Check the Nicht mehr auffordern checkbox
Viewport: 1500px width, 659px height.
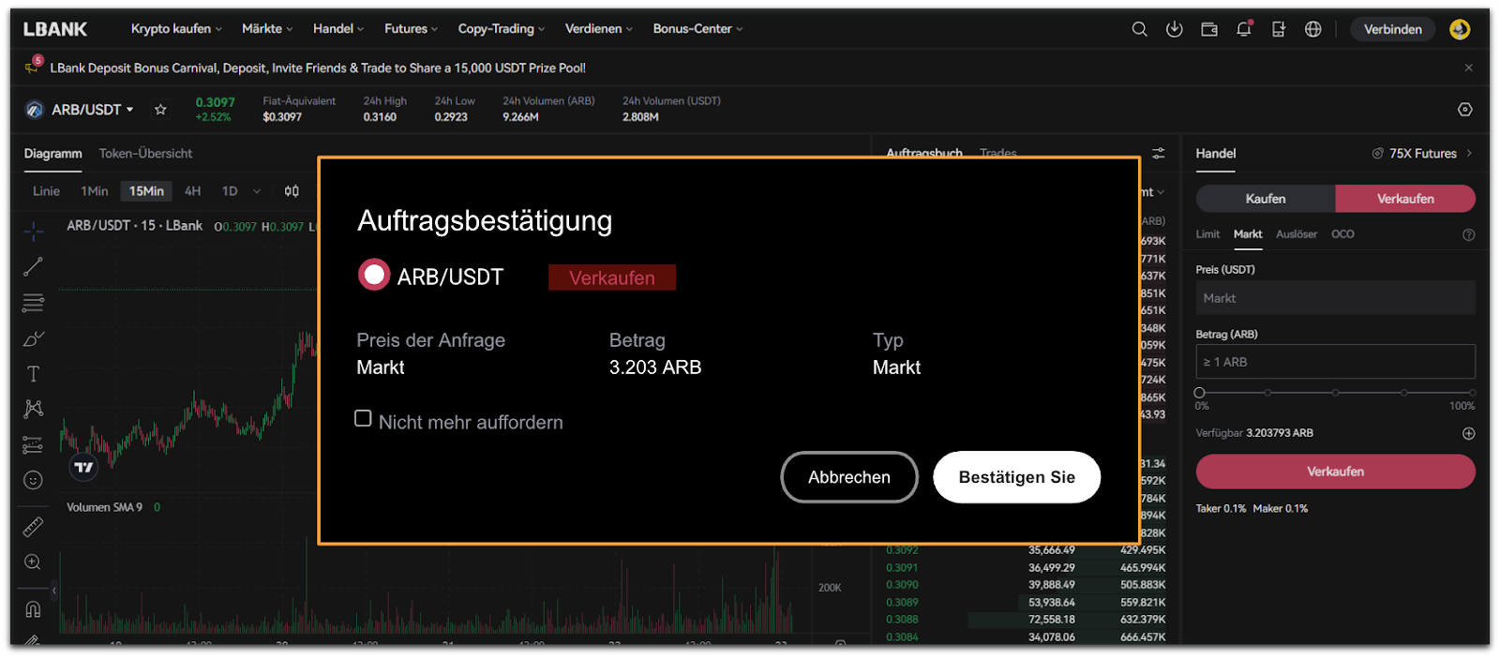click(363, 418)
